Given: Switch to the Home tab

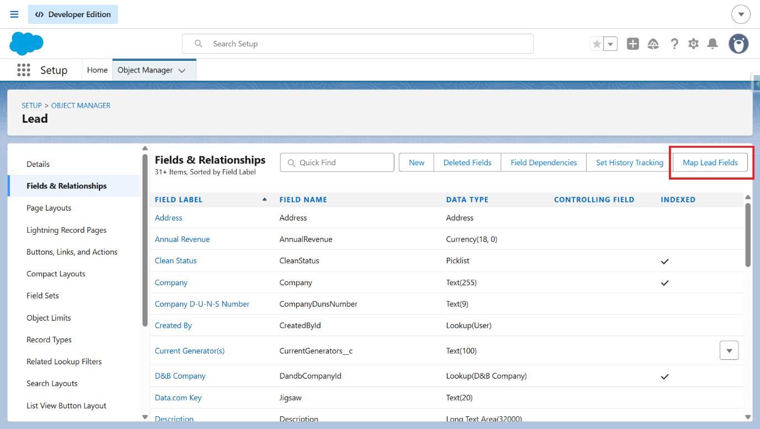Looking at the screenshot, I should (97, 70).
